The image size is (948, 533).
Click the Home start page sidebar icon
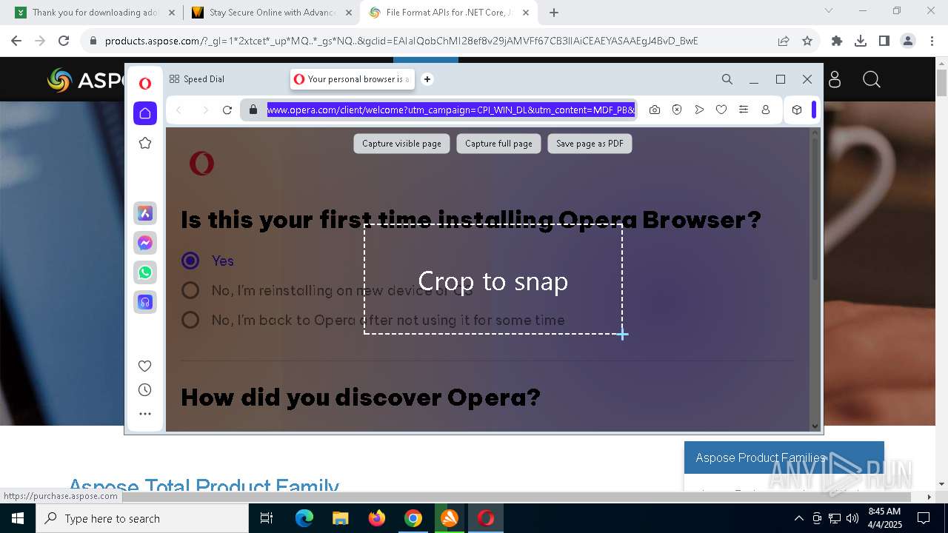tap(145, 113)
